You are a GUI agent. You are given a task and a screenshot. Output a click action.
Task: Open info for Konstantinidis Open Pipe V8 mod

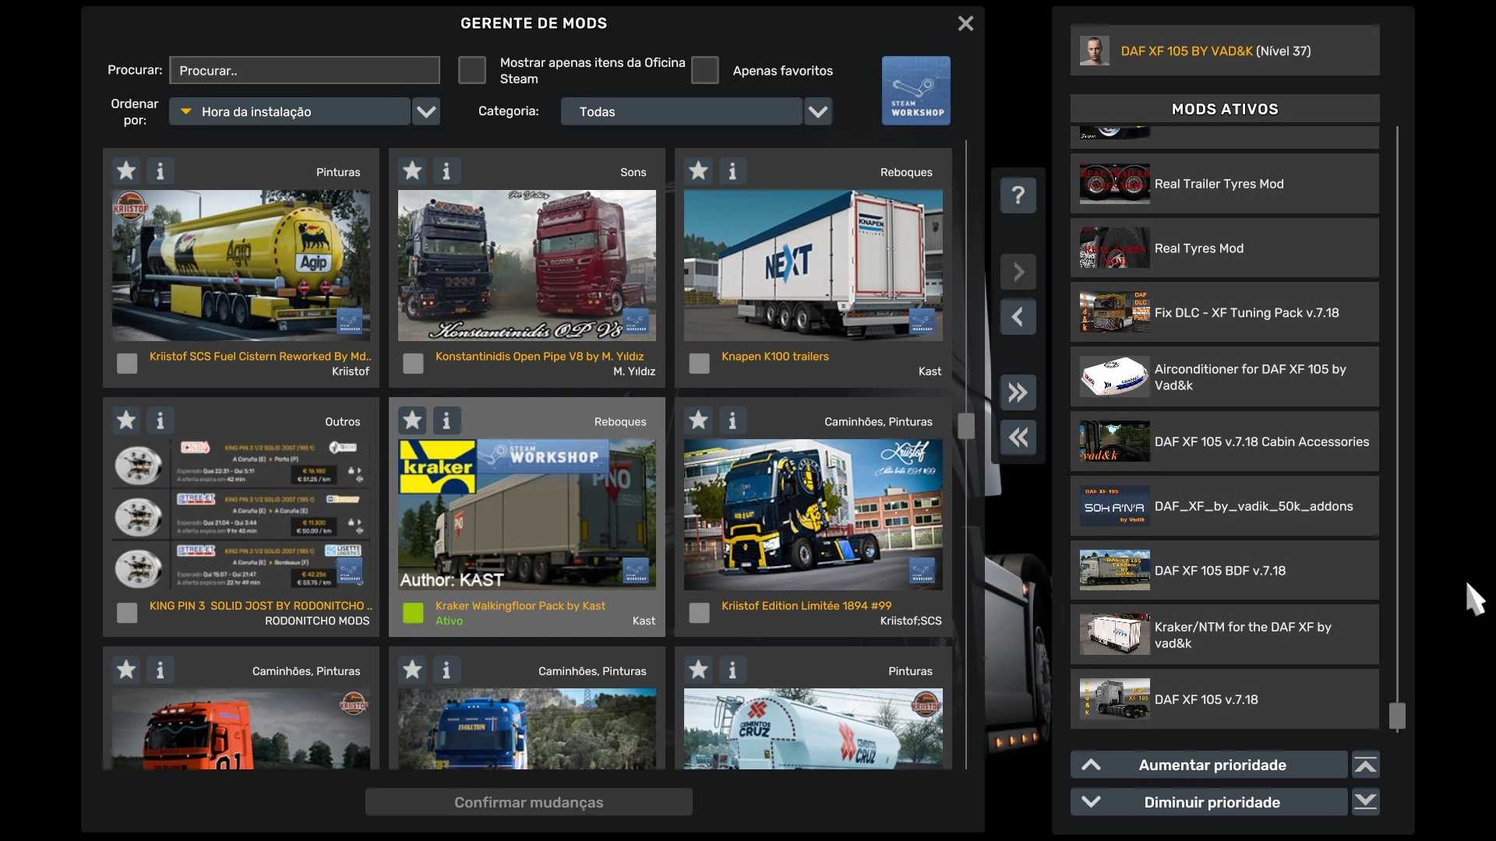pyautogui.click(x=446, y=171)
